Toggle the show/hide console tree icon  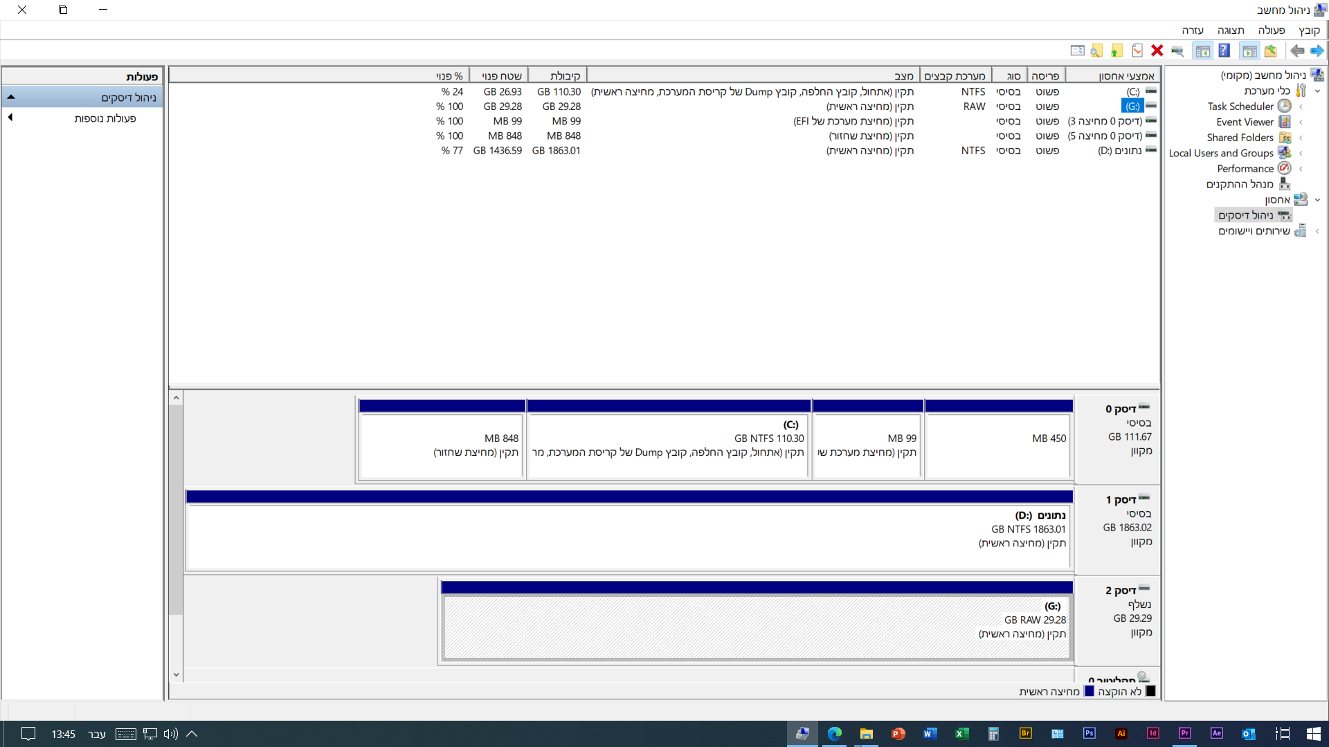click(x=1249, y=50)
